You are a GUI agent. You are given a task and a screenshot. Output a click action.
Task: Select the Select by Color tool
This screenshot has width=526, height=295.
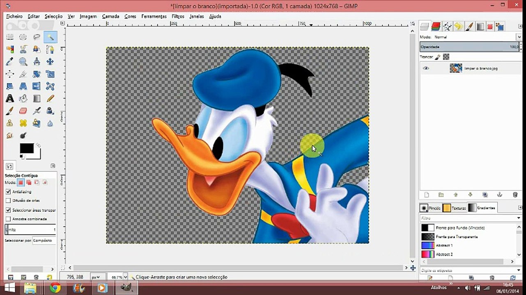pos(10,50)
